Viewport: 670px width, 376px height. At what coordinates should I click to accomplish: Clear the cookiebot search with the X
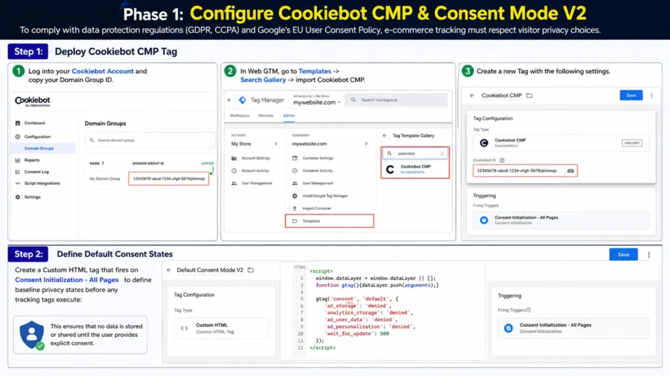tap(442, 153)
